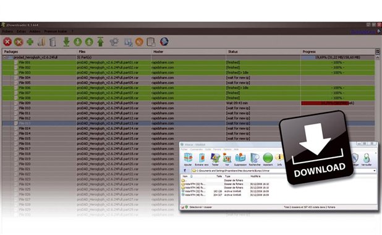Click the Tester icon in WinRAR
The height and width of the screenshot is (235, 382).
215,160
